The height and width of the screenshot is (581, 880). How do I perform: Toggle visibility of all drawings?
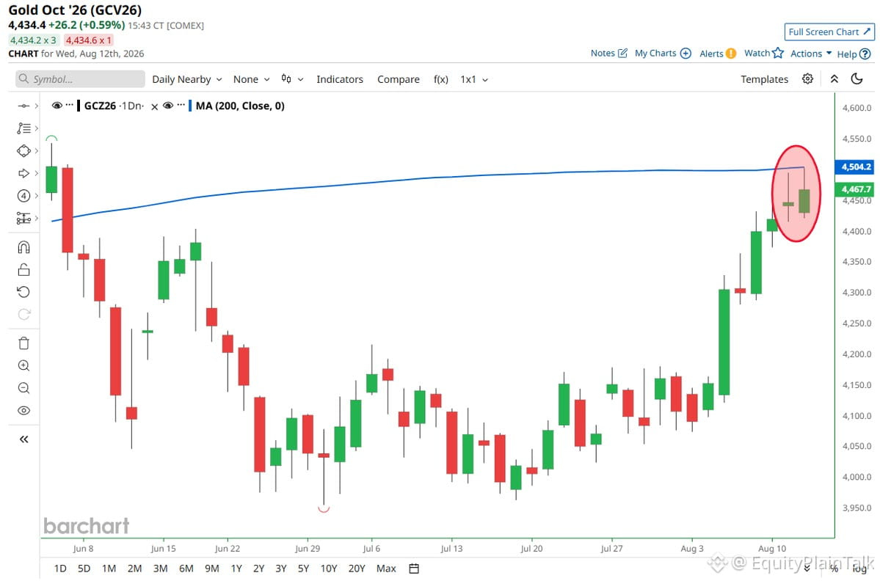click(23, 411)
